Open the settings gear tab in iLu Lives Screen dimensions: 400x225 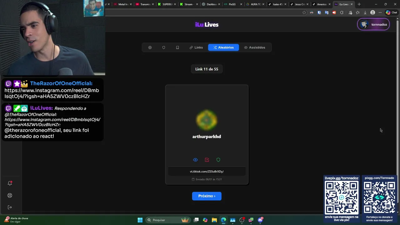coord(150,47)
